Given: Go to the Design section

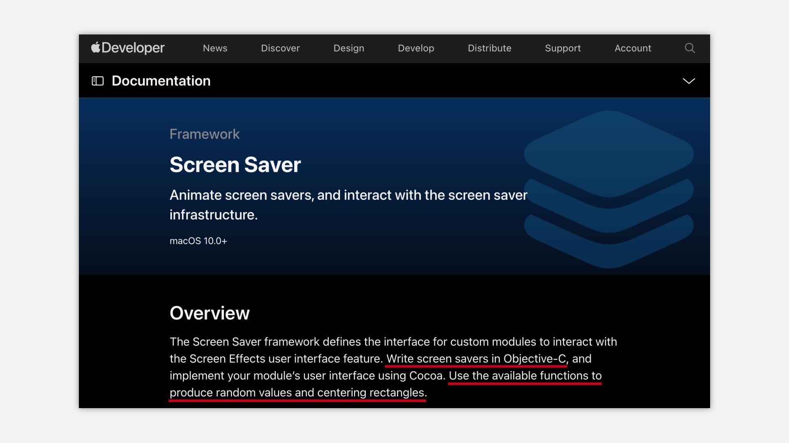Looking at the screenshot, I should pos(348,48).
